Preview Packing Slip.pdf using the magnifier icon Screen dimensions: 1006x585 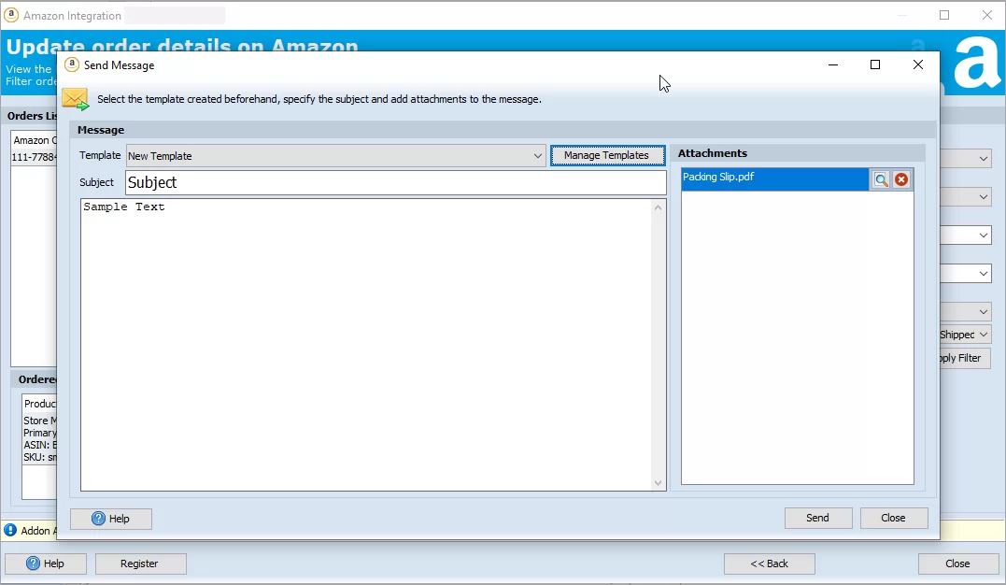pyautogui.click(x=880, y=178)
